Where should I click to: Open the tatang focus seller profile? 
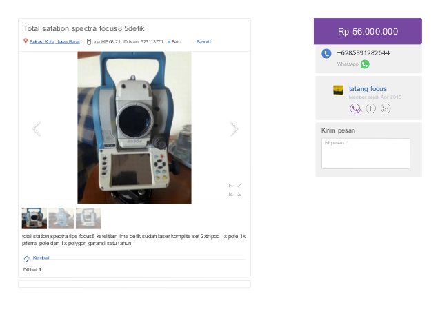pyautogui.click(x=368, y=89)
